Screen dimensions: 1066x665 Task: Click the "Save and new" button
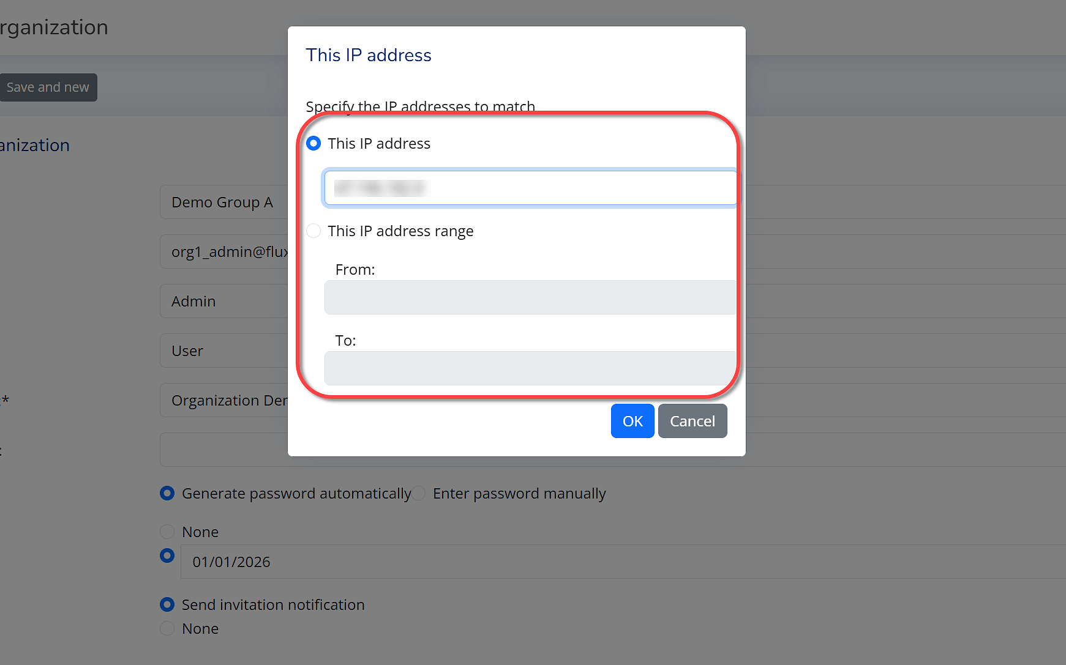(x=48, y=87)
